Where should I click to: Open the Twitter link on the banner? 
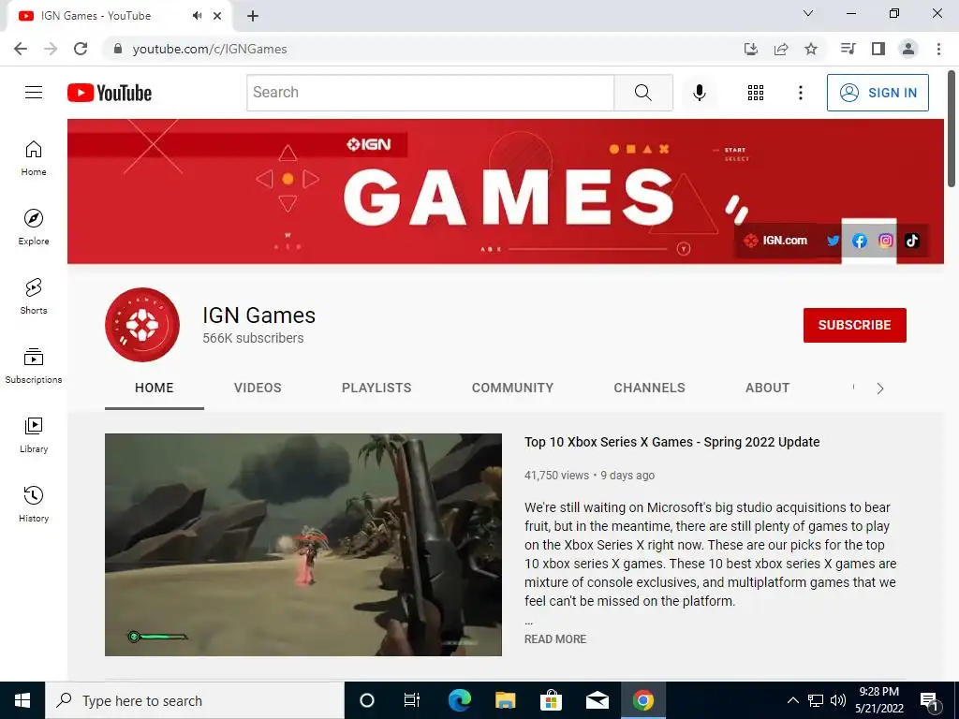click(x=833, y=241)
